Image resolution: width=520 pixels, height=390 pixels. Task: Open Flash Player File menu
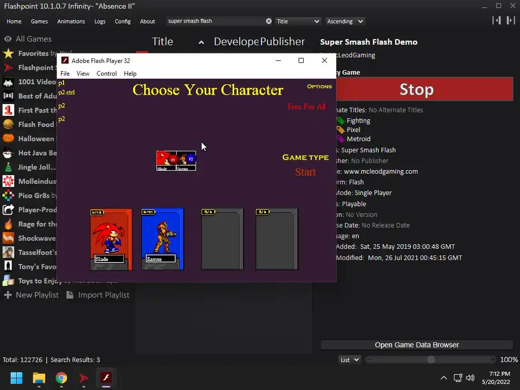click(x=65, y=74)
